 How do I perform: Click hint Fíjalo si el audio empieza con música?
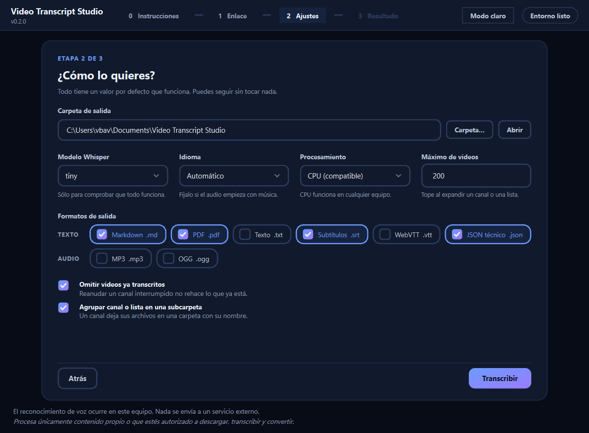click(228, 195)
